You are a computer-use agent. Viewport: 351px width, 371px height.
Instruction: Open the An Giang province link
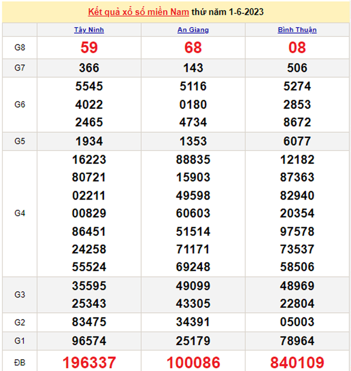(193, 30)
